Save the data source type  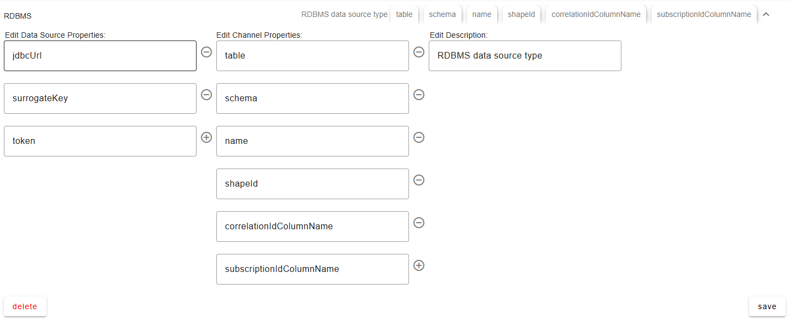click(767, 306)
